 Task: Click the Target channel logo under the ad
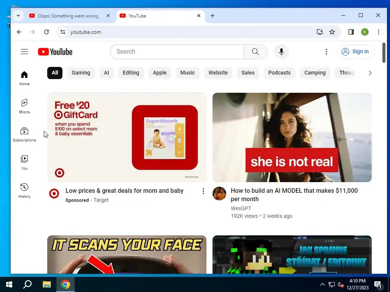(x=54, y=194)
